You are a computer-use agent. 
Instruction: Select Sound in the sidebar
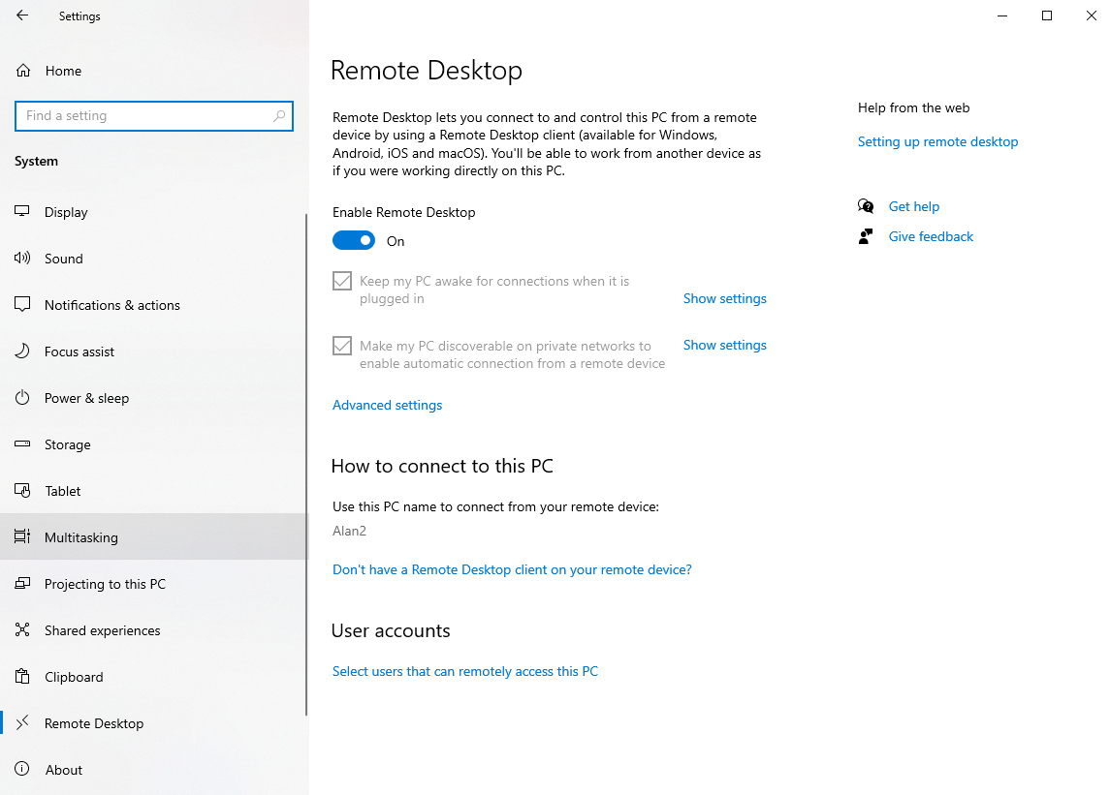pos(64,259)
